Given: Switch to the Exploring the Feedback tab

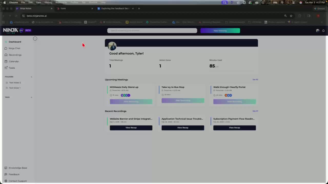Looking at the screenshot, I should (x=116, y=8).
